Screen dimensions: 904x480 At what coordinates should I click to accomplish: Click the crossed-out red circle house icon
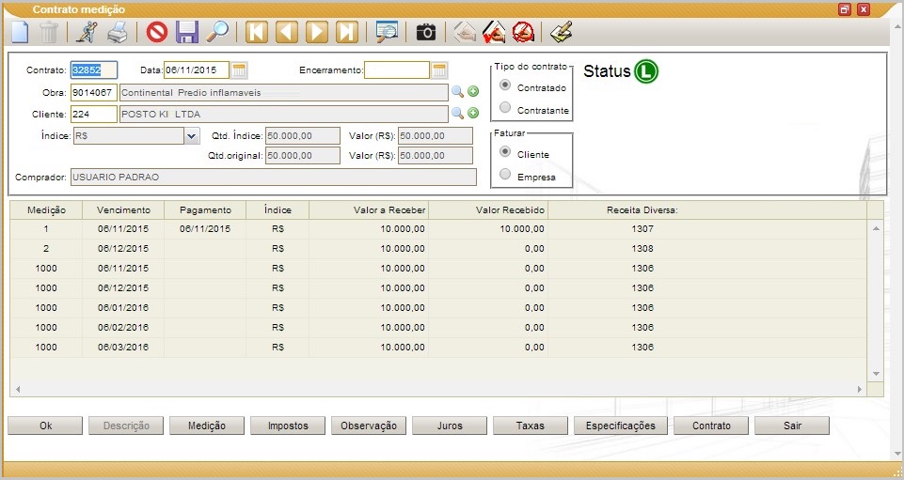coord(523,32)
